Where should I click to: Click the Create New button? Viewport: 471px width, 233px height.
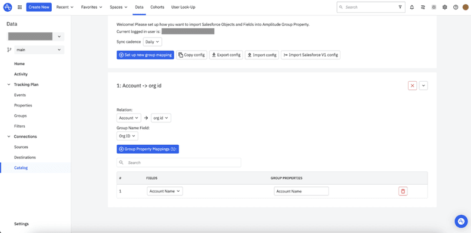coord(39,7)
